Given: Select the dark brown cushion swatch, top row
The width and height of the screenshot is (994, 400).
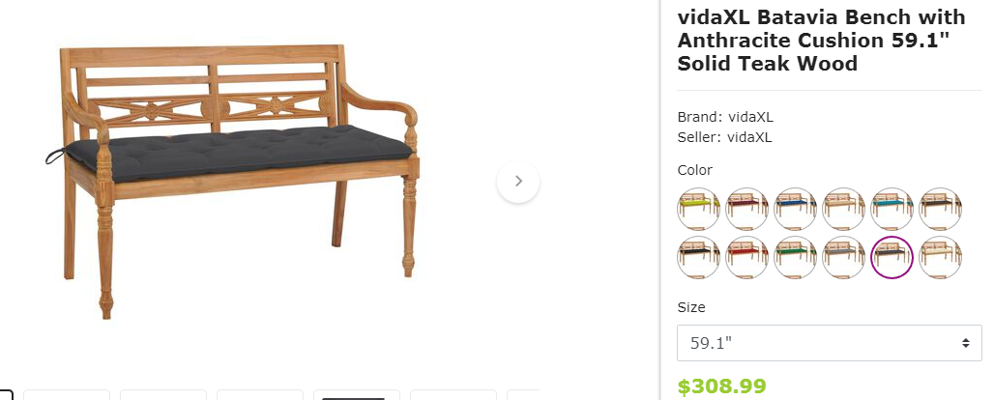Looking at the screenshot, I should (x=940, y=209).
